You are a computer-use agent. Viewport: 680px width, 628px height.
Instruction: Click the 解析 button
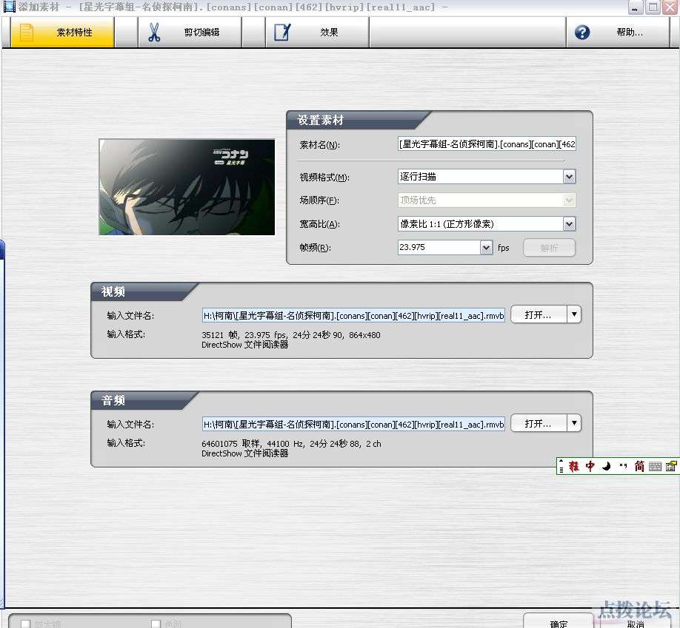tap(549, 248)
